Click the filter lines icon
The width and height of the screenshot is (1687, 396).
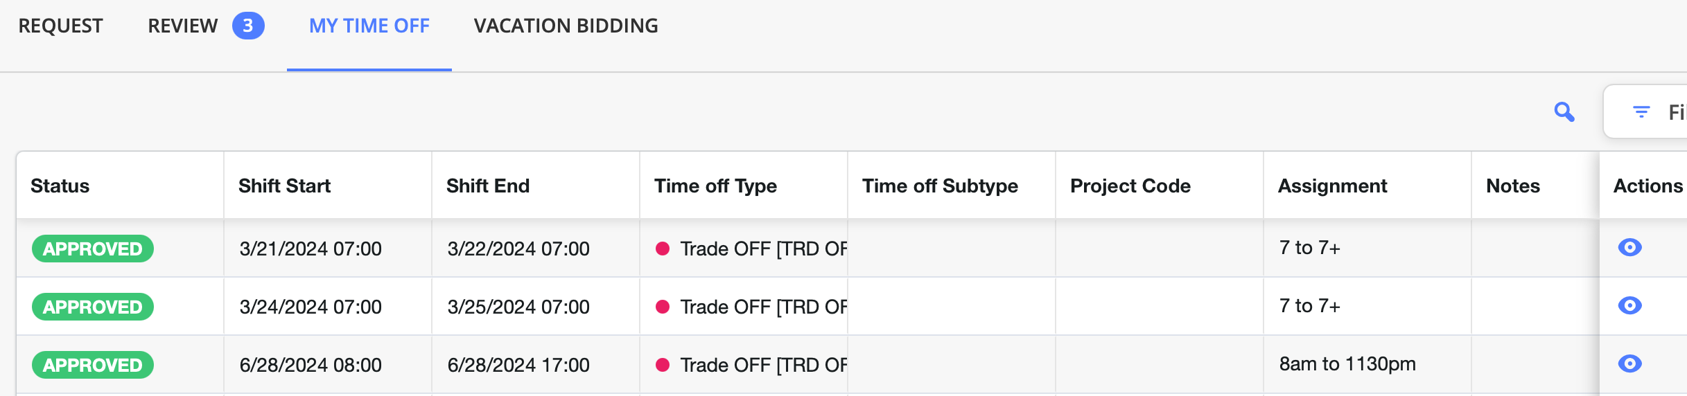[x=1641, y=111]
